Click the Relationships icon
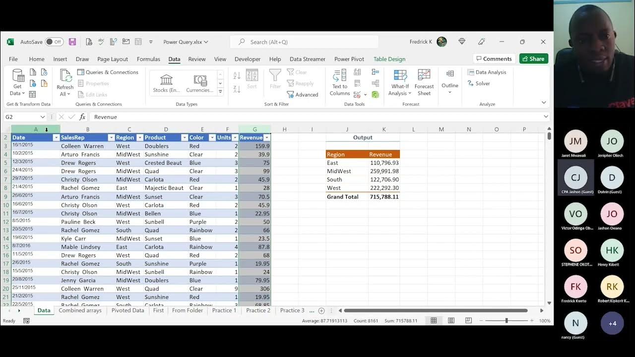The height and width of the screenshot is (357, 635). pyautogui.click(x=375, y=83)
